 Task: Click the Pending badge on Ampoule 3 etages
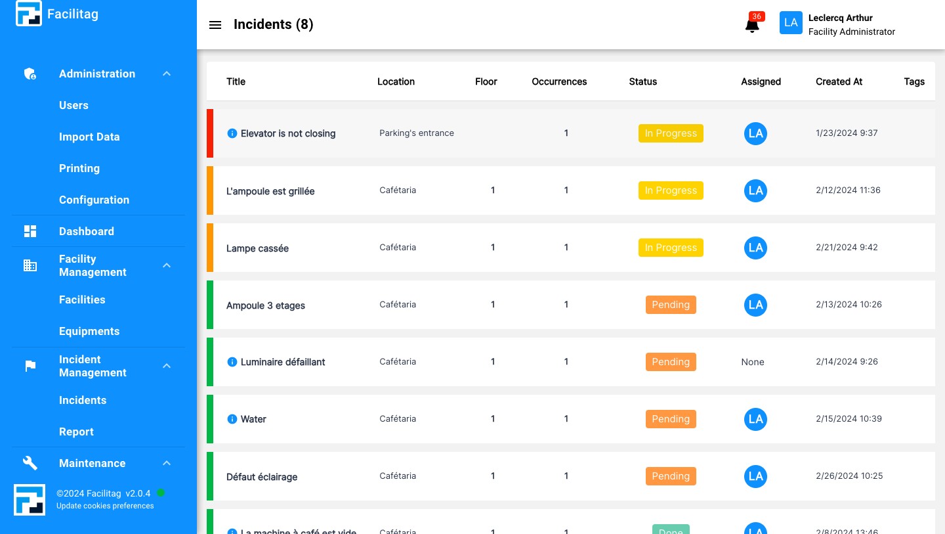[671, 305]
